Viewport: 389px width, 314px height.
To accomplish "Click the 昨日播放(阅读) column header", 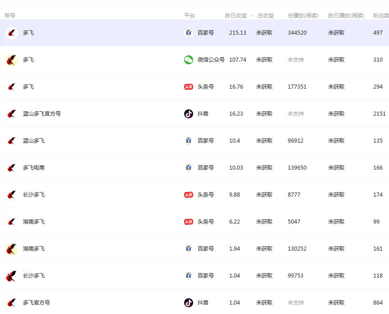I will click(346, 16).
